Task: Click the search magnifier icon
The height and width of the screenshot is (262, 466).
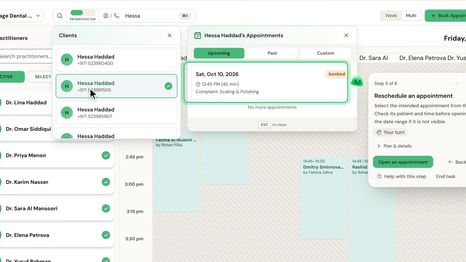Action: pyautogui.click(x=59, y=16)
